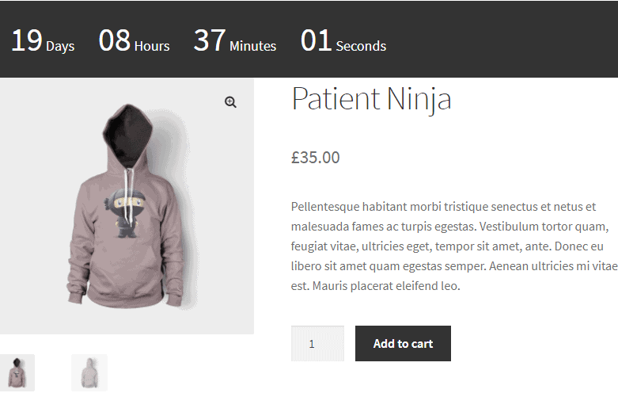
Task: Click the magnifier zoom icon on product image
Action: click(230, 102)
